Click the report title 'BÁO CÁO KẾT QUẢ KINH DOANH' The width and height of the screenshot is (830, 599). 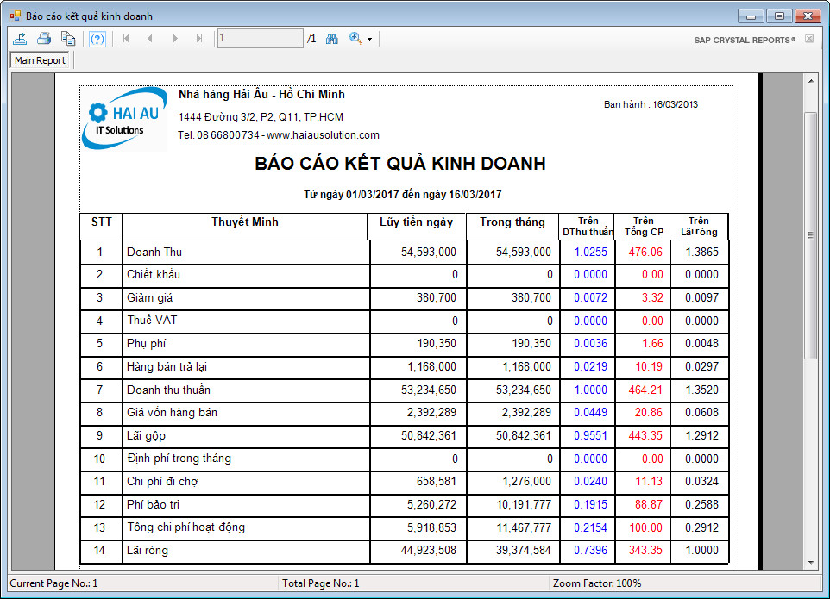pos(400,164)
